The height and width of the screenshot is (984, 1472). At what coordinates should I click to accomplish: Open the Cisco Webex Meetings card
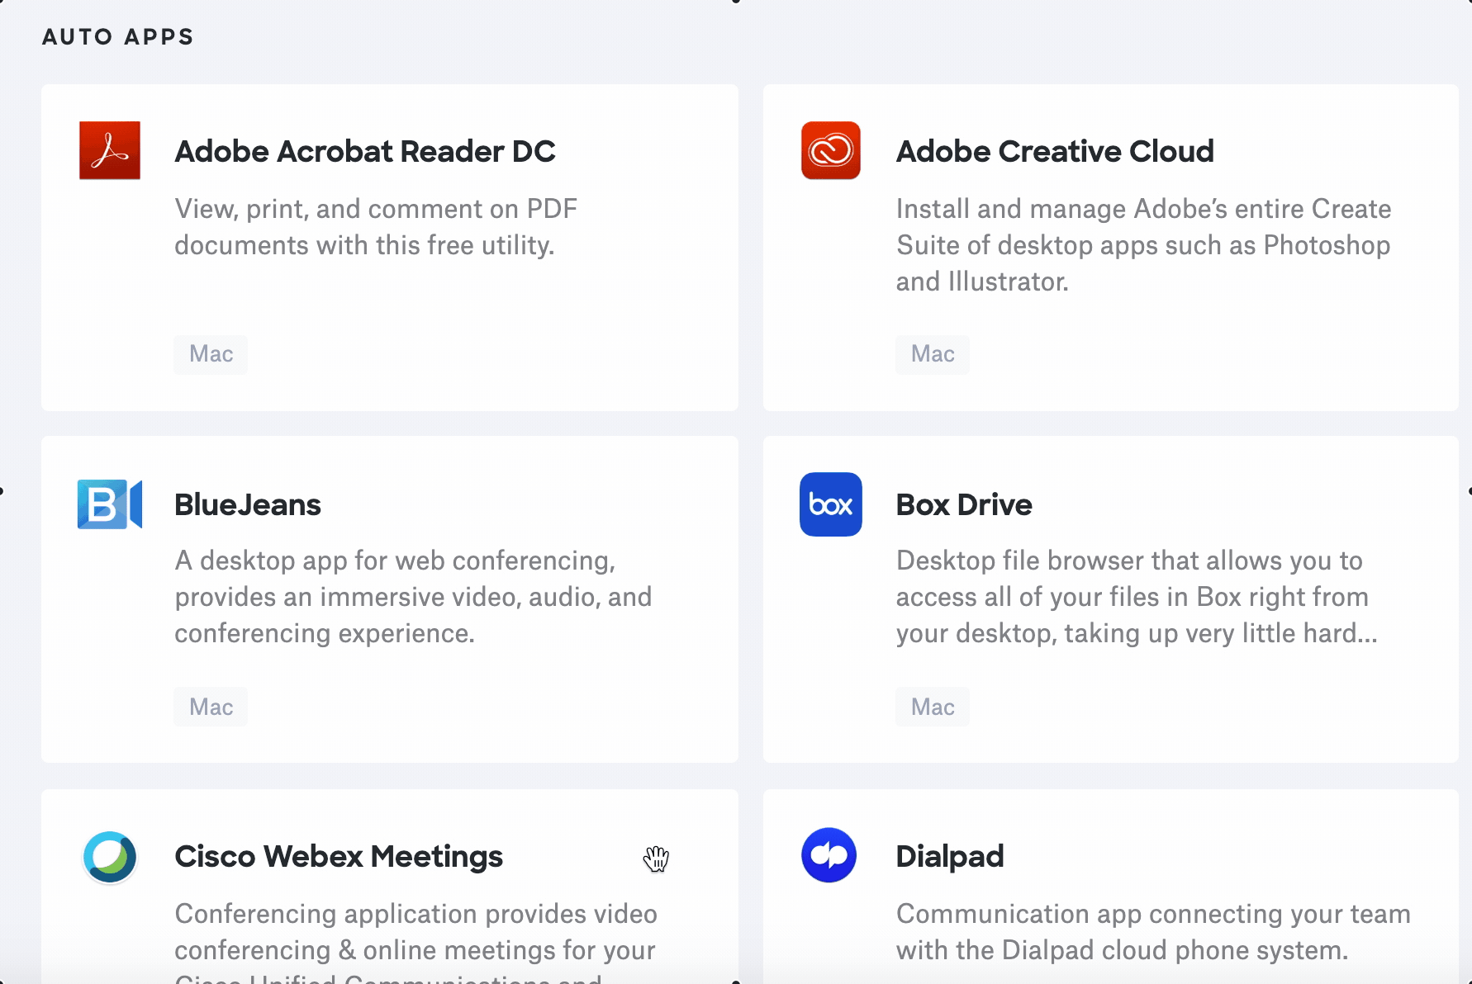pos(390,887)
